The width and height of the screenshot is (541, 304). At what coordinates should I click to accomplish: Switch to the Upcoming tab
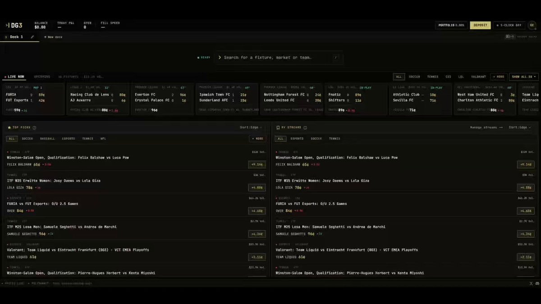click(x=42, y=77)
